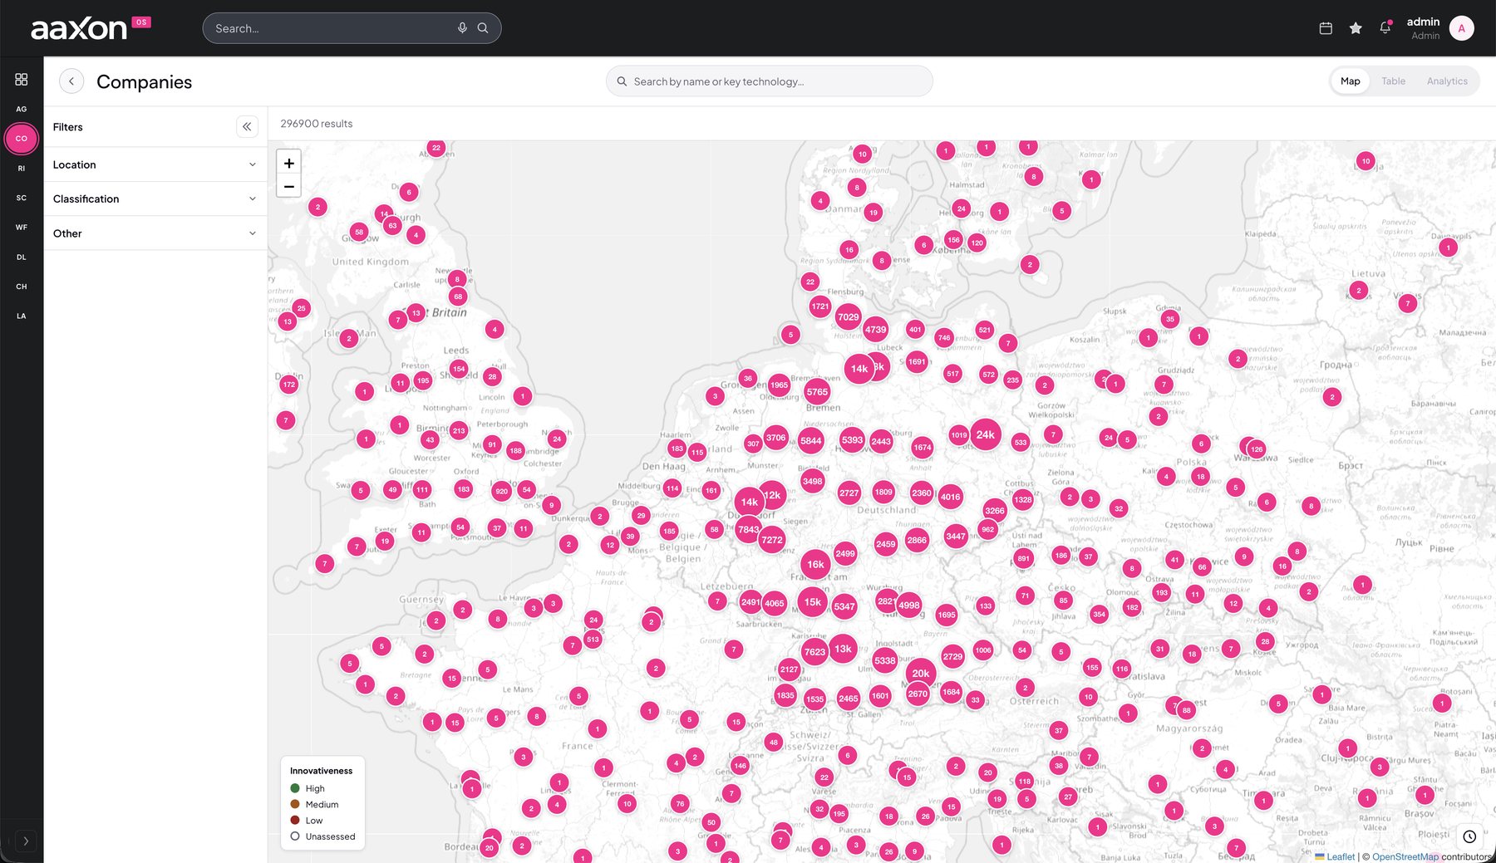
Task: Click the aaxon logo
Action: tap(79, 29)
